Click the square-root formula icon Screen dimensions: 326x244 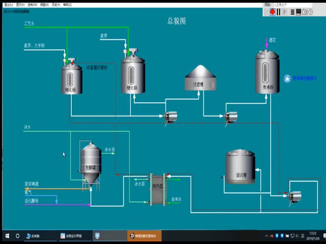point(299,12)
